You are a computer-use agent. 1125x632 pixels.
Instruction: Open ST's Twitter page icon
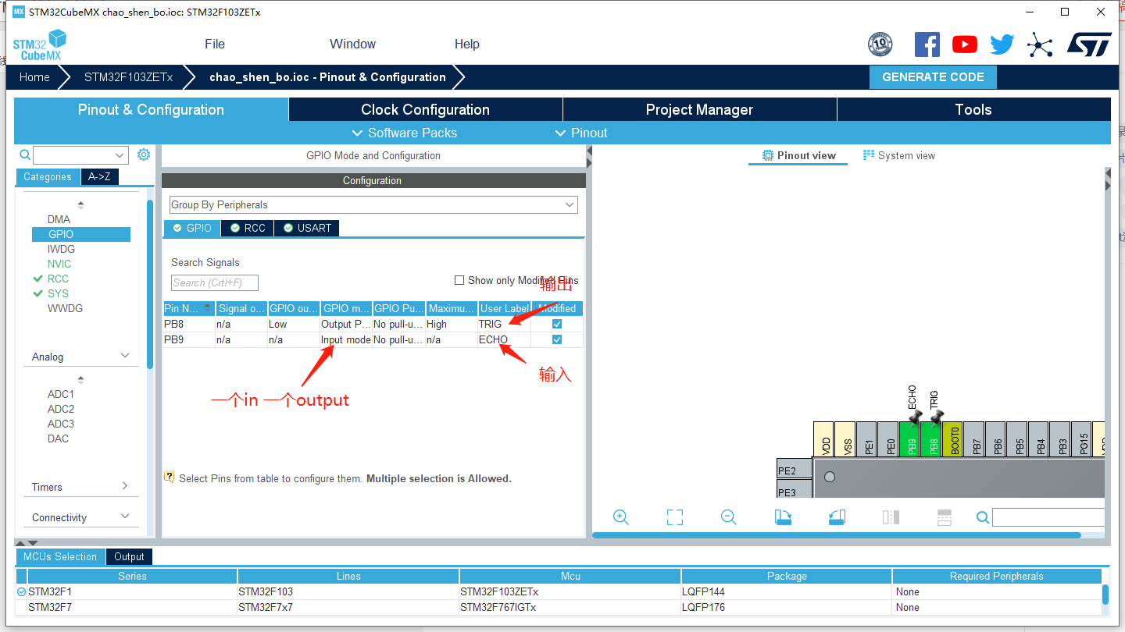[1002, 44]
